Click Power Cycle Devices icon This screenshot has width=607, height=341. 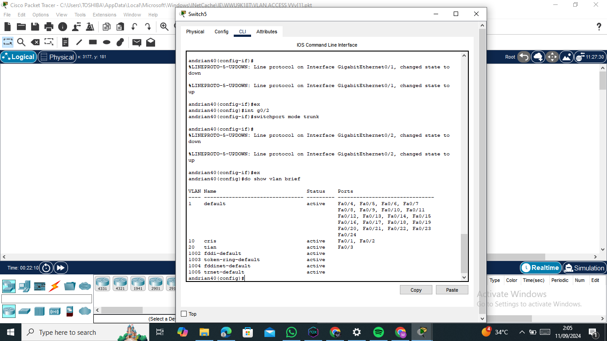46,268
